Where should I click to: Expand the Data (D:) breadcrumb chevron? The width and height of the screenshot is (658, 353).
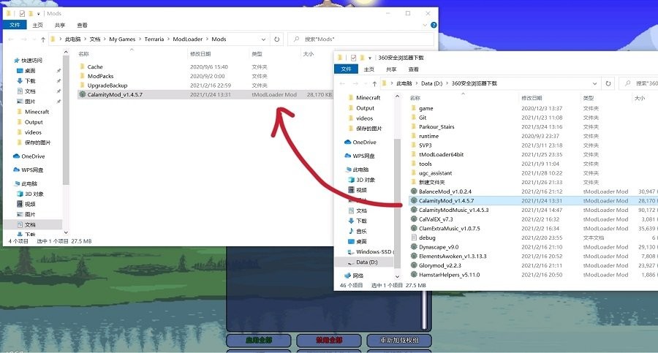[447, 83]
